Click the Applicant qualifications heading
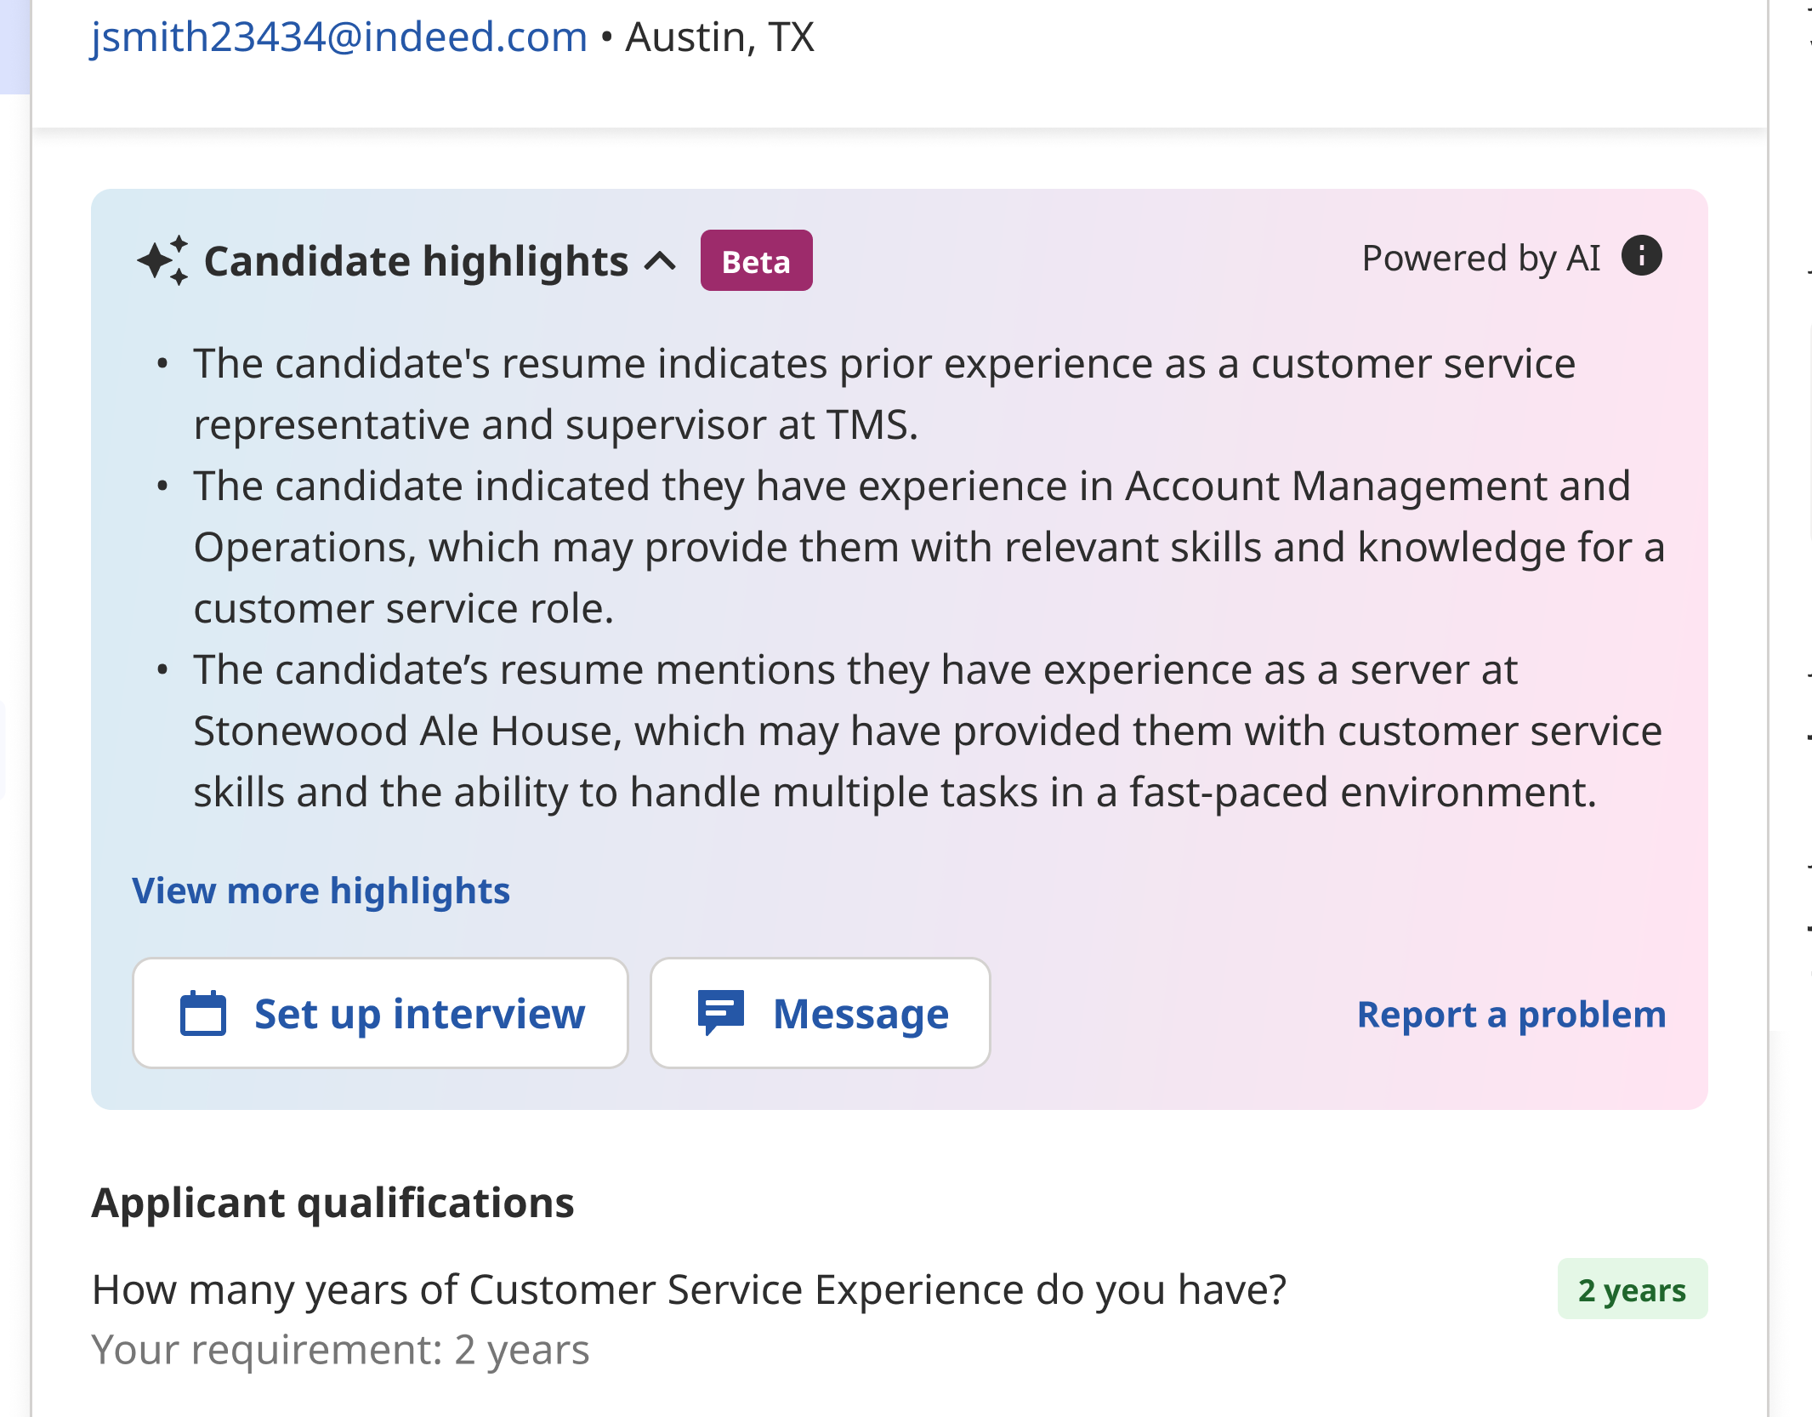Image resolution: width=1812 pixels, height=1417 pixels. 332,1203
